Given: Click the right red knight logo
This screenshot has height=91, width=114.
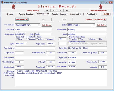Looking at the screenshot, I should pos(101,6).
